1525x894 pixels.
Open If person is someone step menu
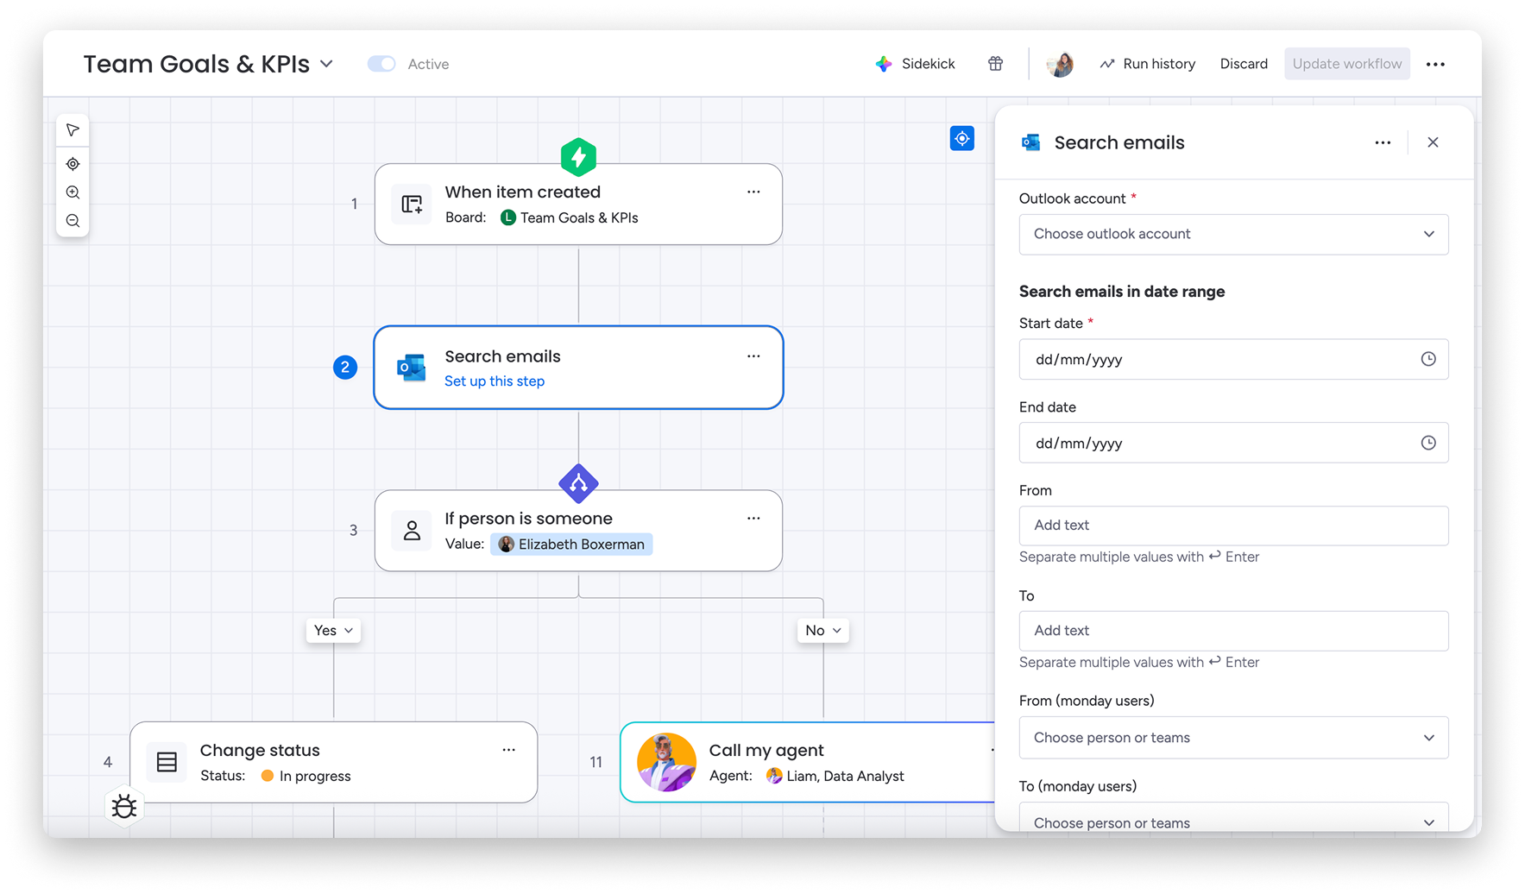click(753, 518)
